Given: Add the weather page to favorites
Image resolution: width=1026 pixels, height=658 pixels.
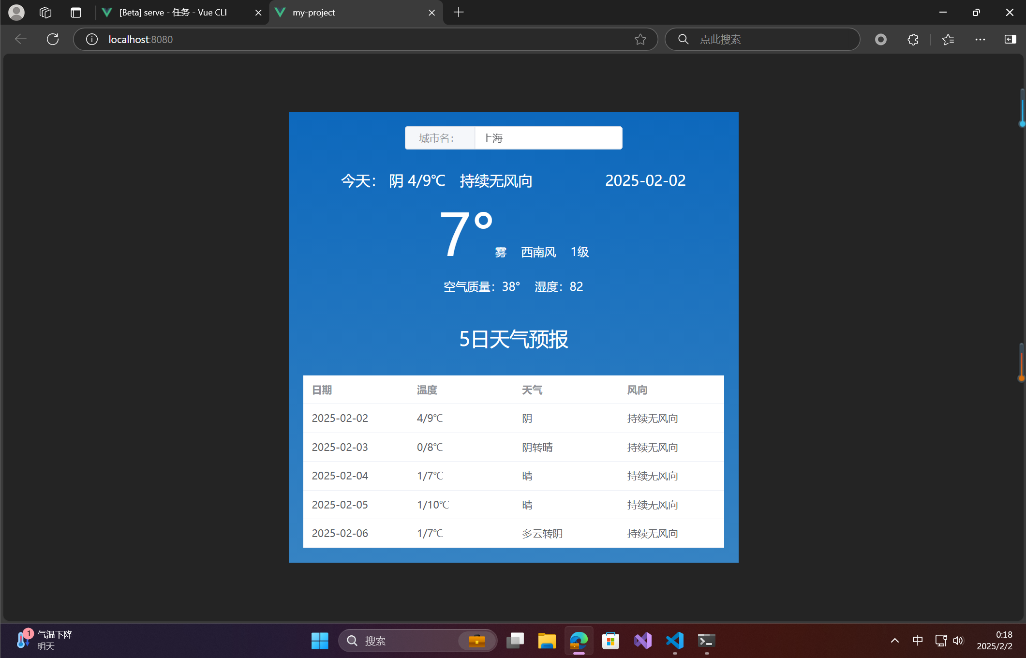Looking at the screenshot, I should [640, 39].
